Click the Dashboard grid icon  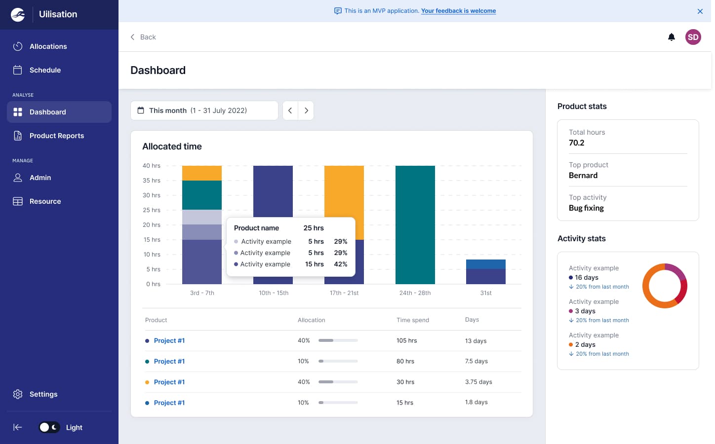[18, 112]
